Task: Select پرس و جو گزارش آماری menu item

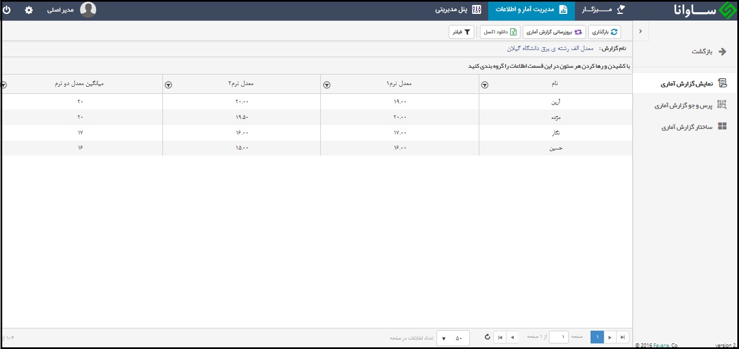Action: (x=690, y=105)
